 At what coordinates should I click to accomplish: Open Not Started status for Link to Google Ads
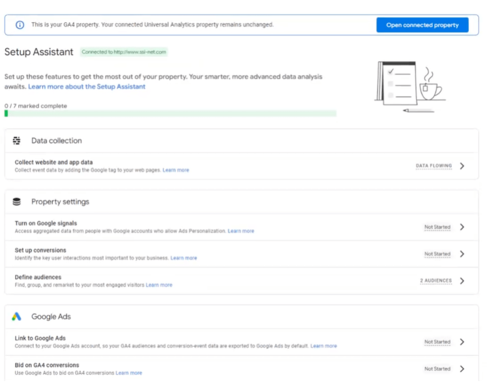point(437,342)
